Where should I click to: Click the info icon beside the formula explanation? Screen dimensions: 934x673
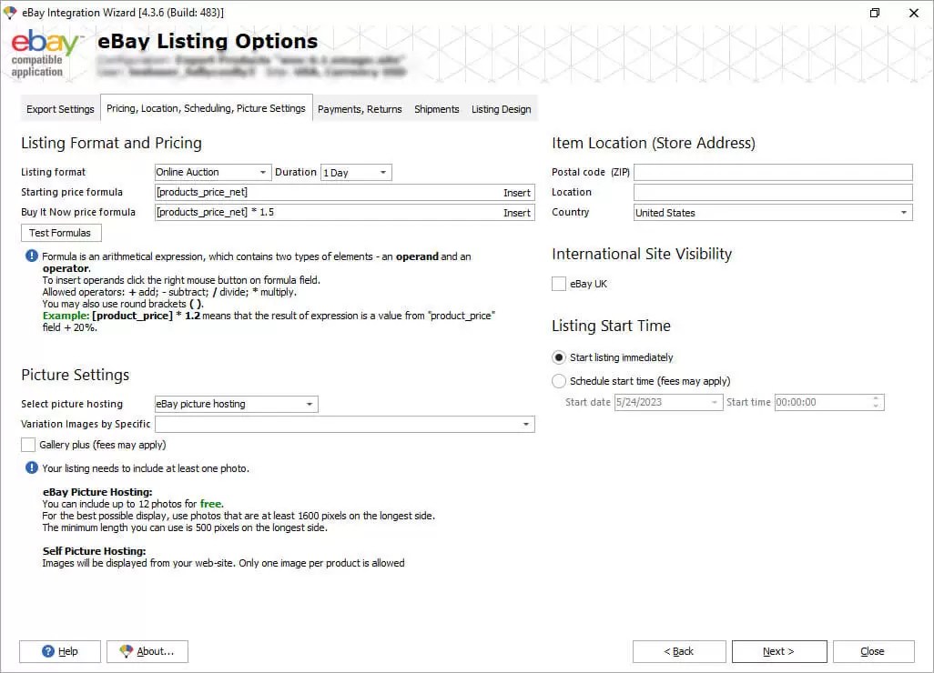31,256
